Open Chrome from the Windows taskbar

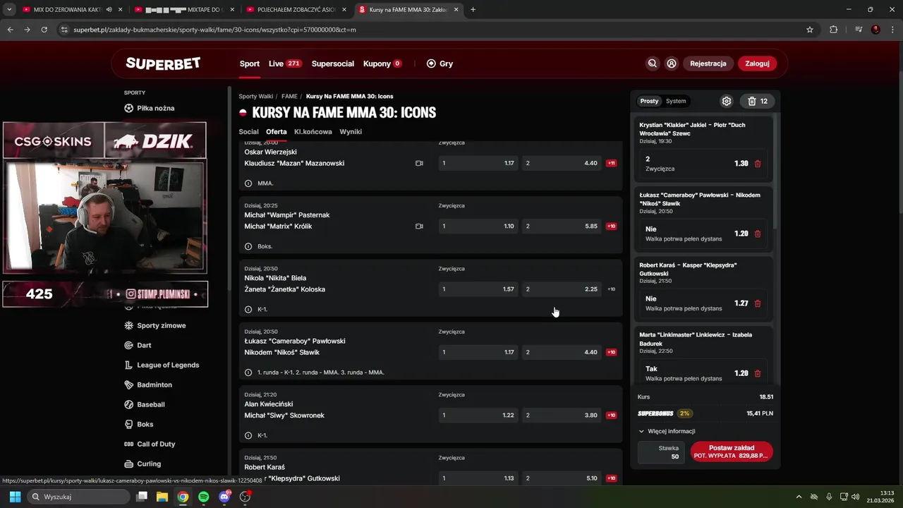pyautogui.click(x=183, y=497)
